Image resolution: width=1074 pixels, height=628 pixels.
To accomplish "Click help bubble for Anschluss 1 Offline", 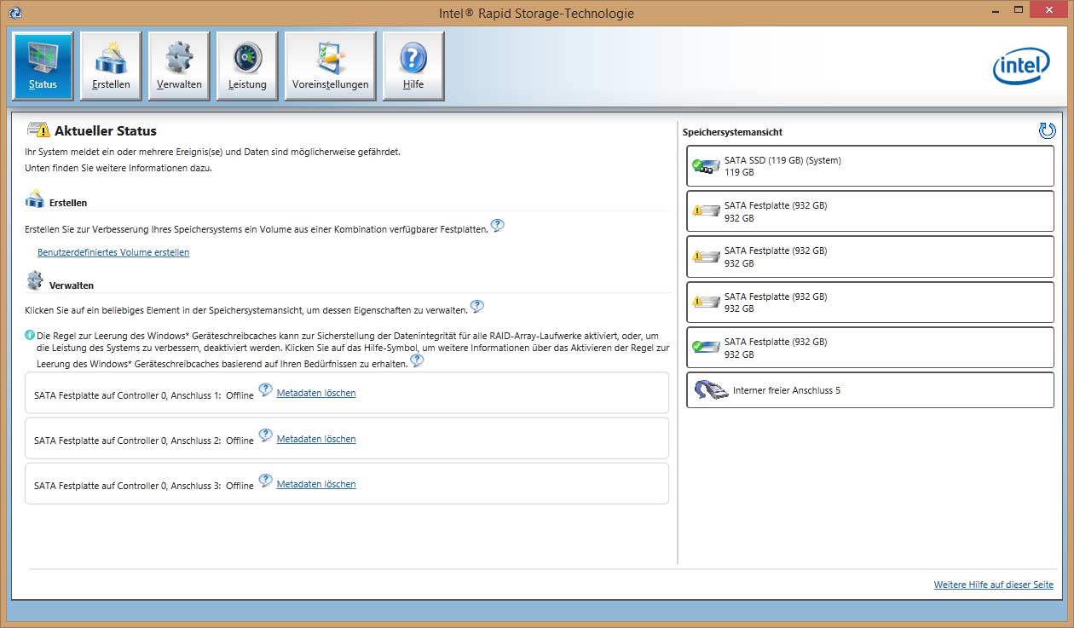I will pyautogui.click(x=265, y=389).
